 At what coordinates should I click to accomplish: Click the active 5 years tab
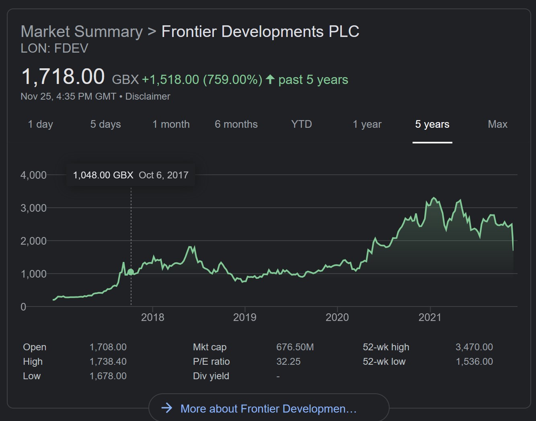coord(432,124)
